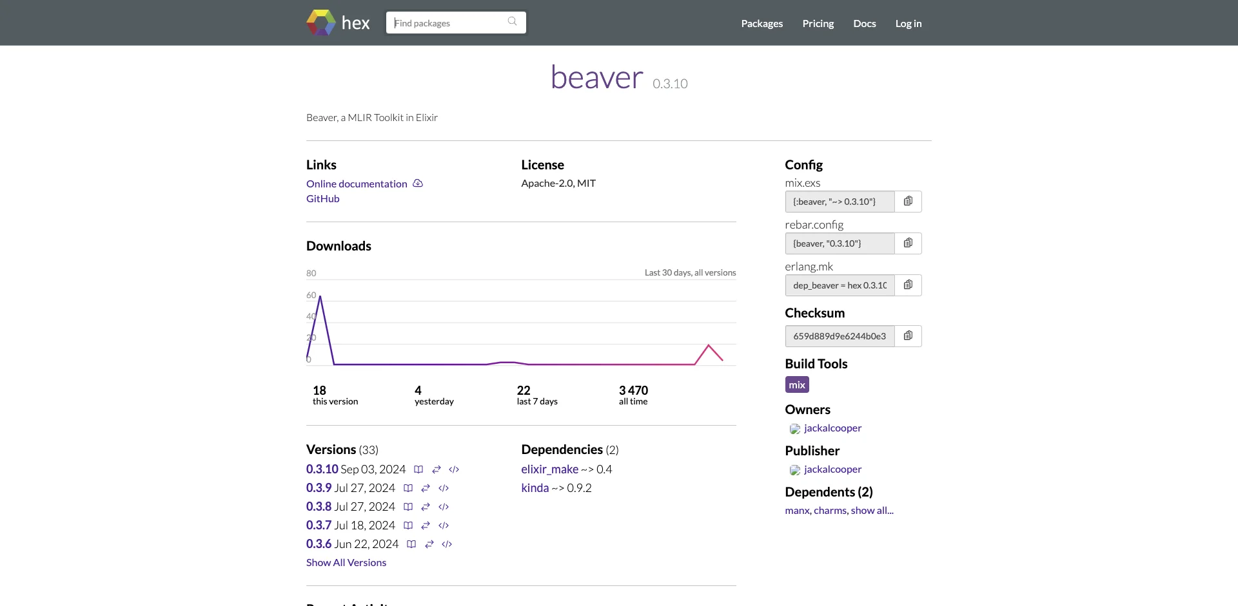Open version 0.3.7 link
Screen dimensions: 1238x606
[319, 525]
